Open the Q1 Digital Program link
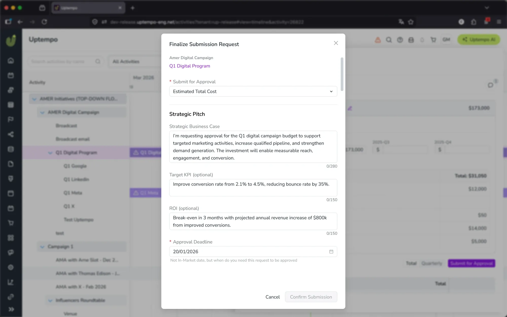Image resolution: width=507 pixels, height=317 pixels. pyautogui.click(x=190, y=66)
